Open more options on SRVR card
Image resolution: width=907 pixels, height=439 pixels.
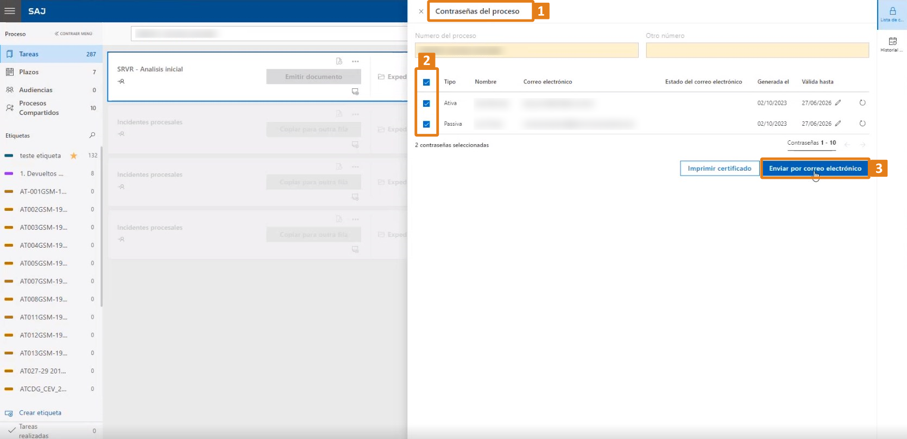point(355,61)
